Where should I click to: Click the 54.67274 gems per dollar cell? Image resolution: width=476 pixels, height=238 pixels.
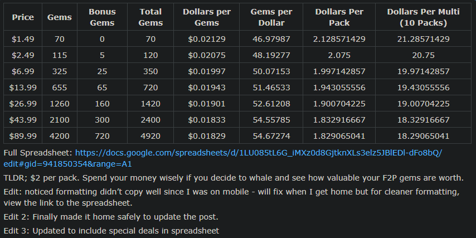coord(271,136)
